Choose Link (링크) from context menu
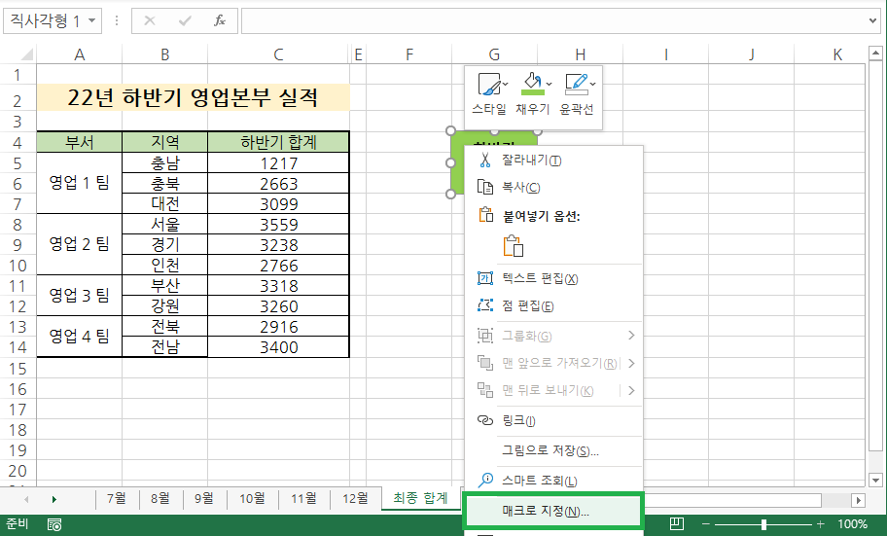The width and height of the screenshot is (887, 536). click(553, 420)
